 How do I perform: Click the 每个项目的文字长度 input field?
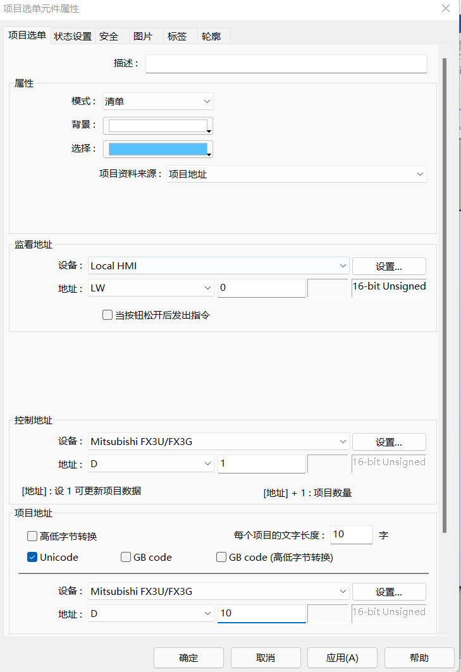pos(351,535)
